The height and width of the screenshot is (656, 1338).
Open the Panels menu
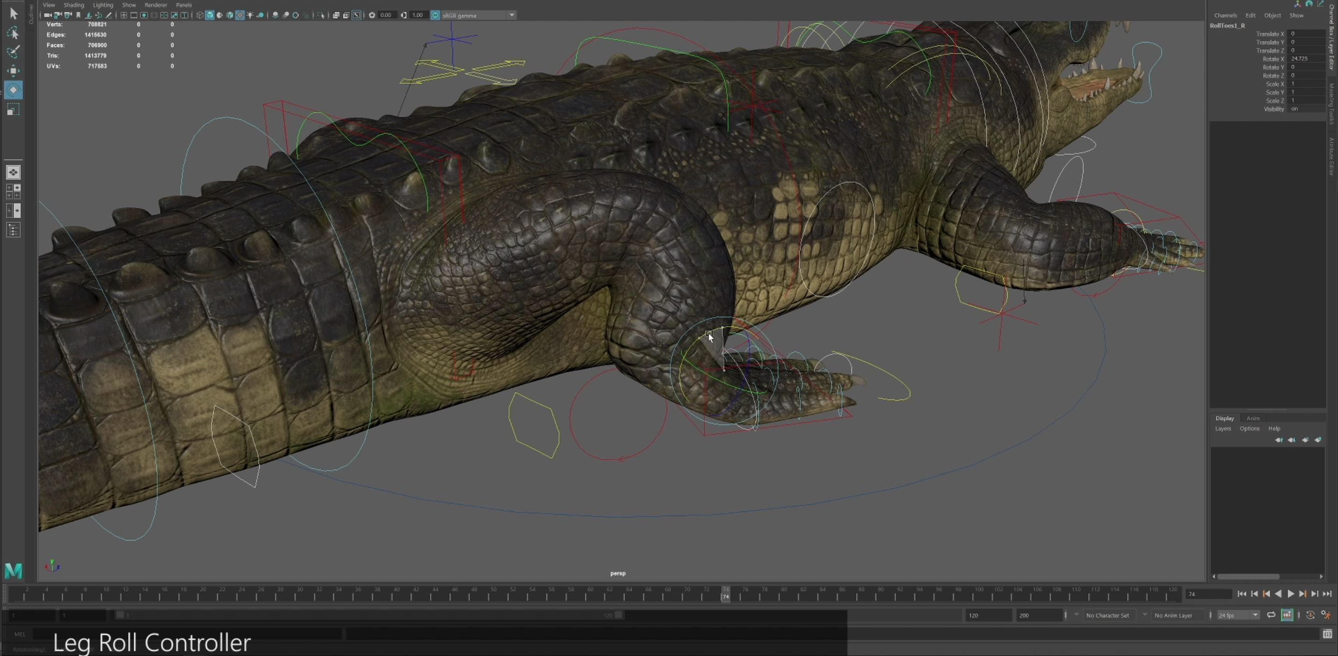tap(184, 5)
